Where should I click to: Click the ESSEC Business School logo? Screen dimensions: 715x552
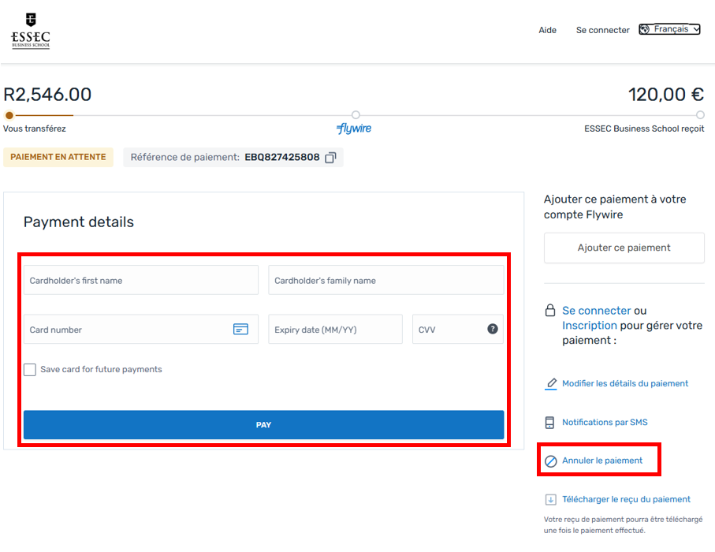[x=31, y=31]
